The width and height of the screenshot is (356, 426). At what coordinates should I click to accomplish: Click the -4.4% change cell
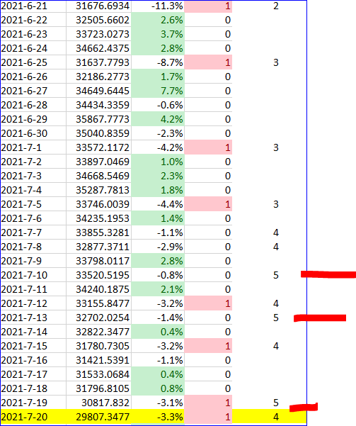tap(158, 204)
